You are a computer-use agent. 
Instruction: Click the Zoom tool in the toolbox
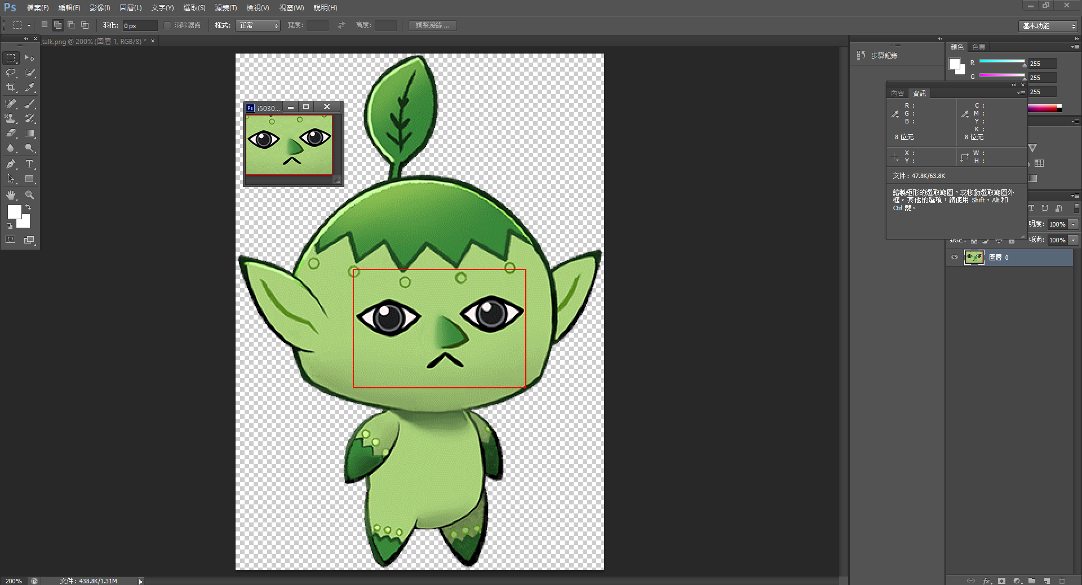30,195
